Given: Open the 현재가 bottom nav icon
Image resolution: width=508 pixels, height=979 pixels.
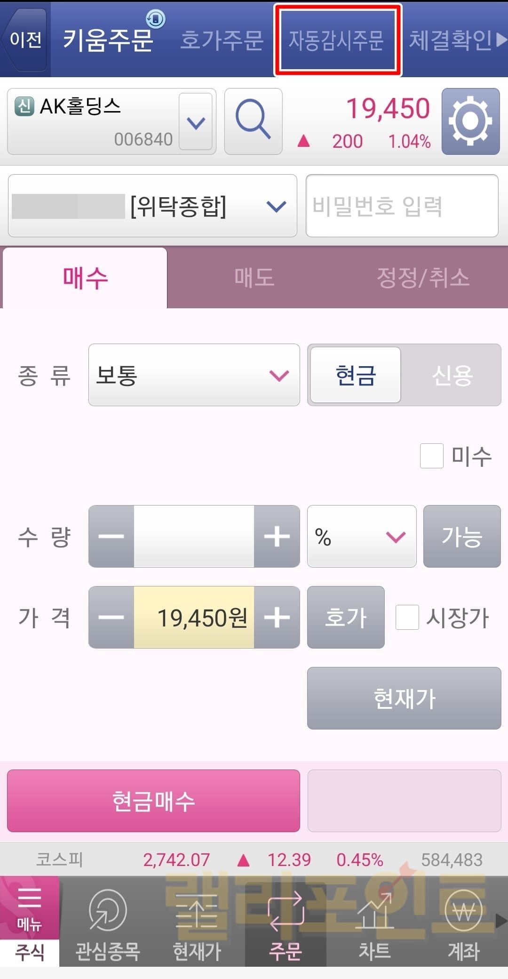Looking at the screenshot, I should click(197, 921).
